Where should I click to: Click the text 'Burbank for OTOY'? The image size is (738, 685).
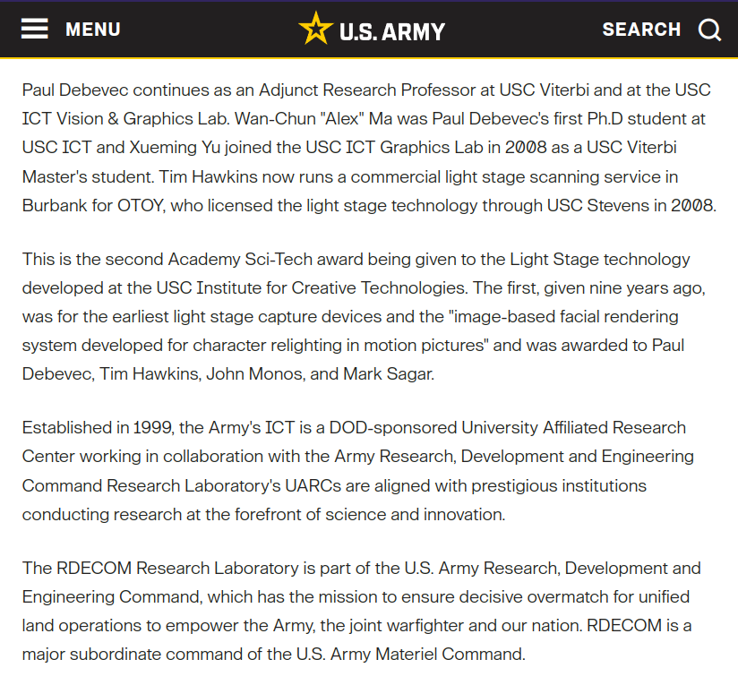click(x=93, y=206)
